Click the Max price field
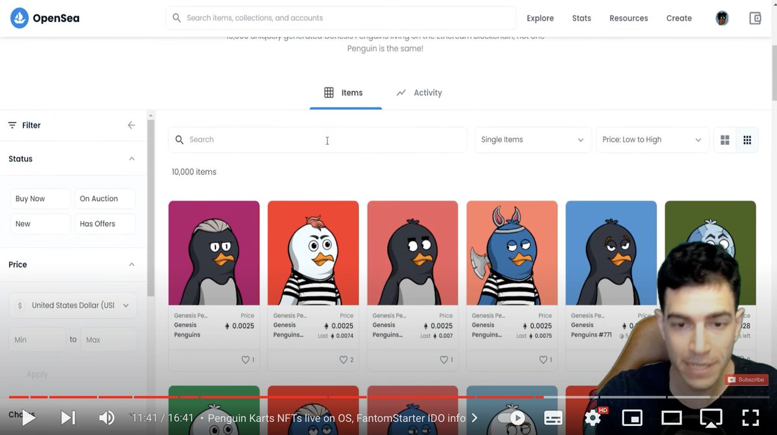 point(109,340)
